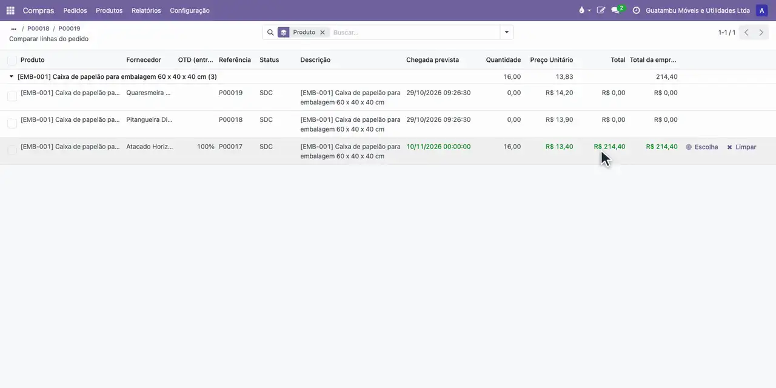The width and height of the screenshot is (776, 388).
Task: Open the activities notepad icon
Action: click(601, 10)
